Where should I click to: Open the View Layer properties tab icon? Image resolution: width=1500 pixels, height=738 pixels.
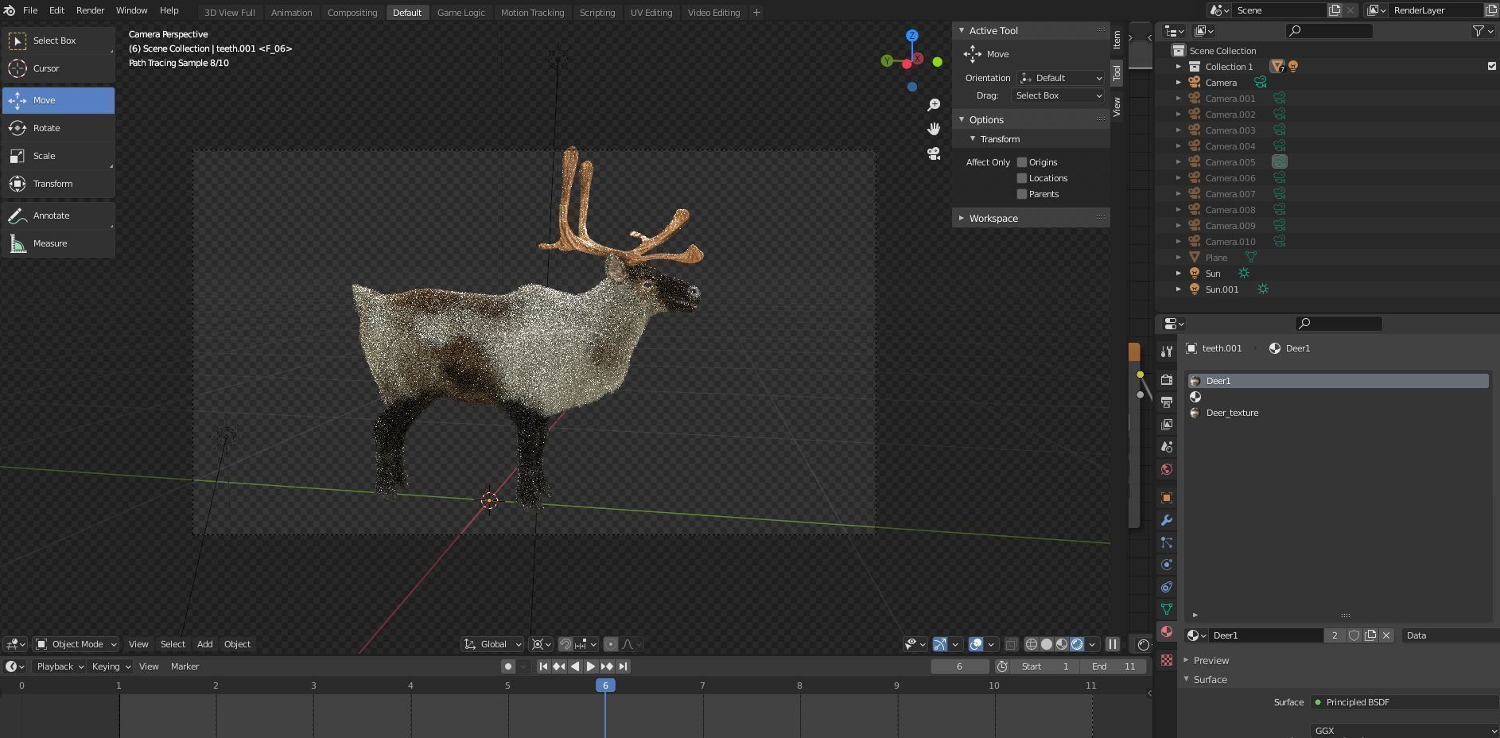(x=1167, y=425)
